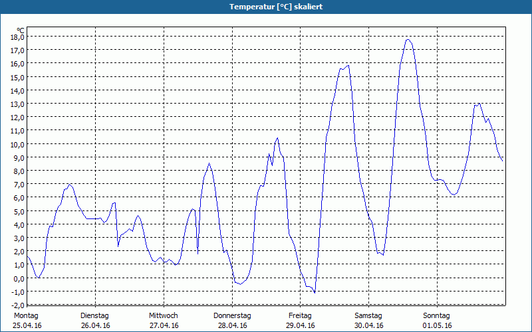The height and width of the screenshot is (332, 532).
Task: Click the '2,0' y-axis label
Action: pyautogui.click(x=19, y=252)
